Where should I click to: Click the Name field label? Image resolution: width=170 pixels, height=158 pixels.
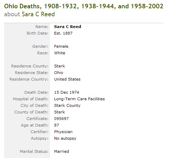point(42,27)
